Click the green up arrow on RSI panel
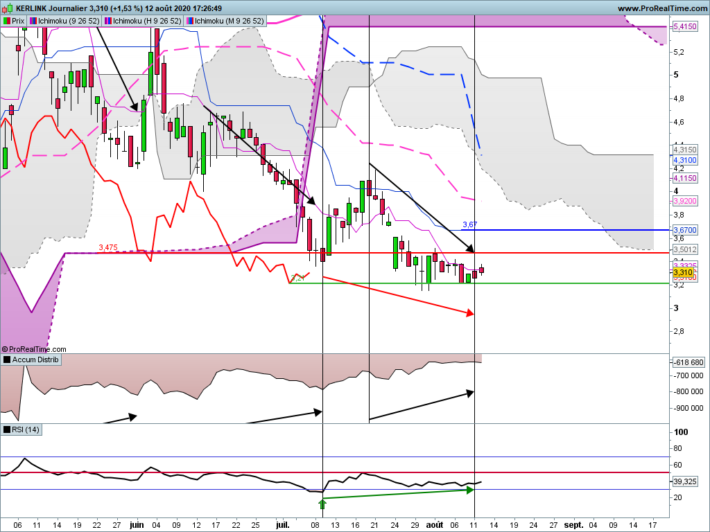This screenshot has height=532, width=710. coord(322,503)
